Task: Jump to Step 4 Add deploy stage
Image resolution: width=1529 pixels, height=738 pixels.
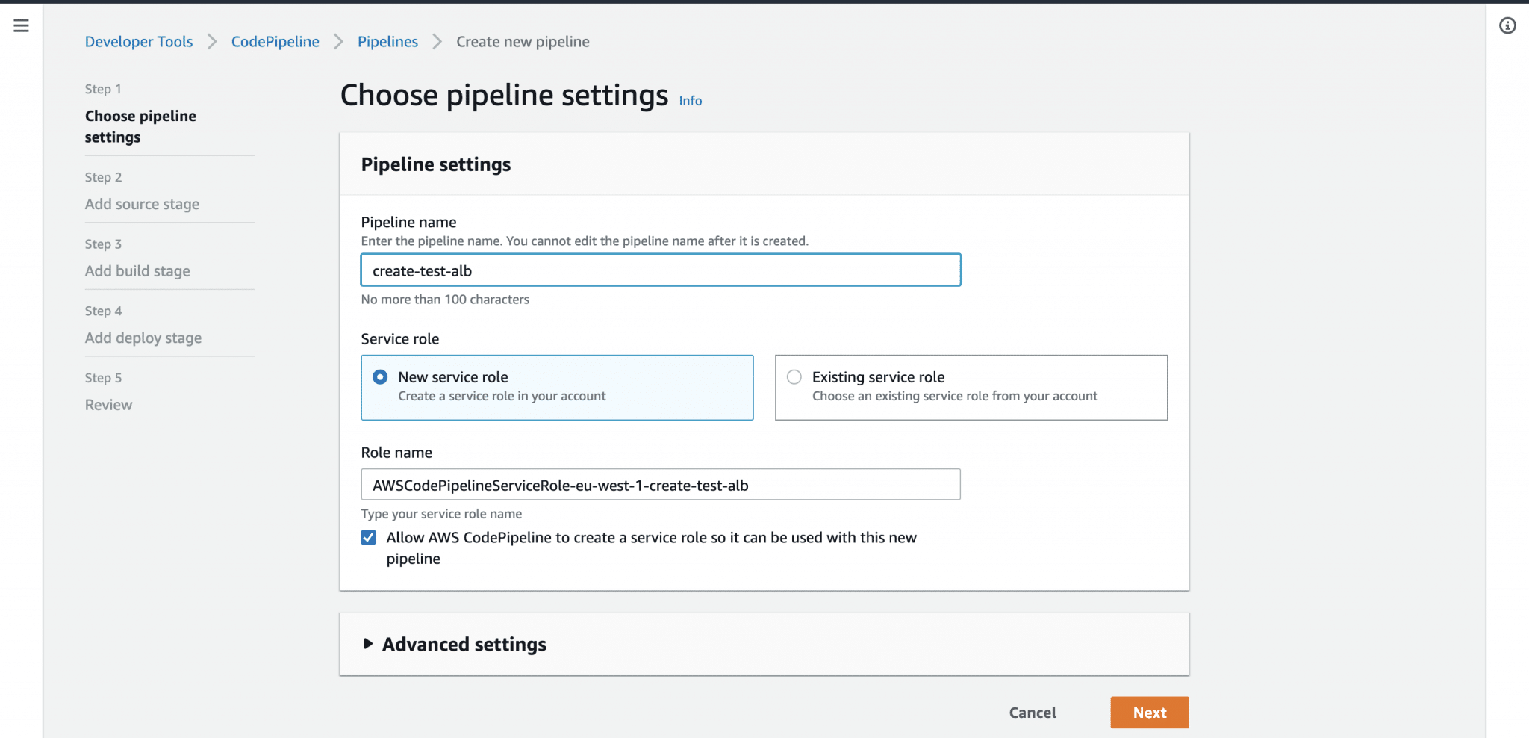Action: [x=143, y=338]
